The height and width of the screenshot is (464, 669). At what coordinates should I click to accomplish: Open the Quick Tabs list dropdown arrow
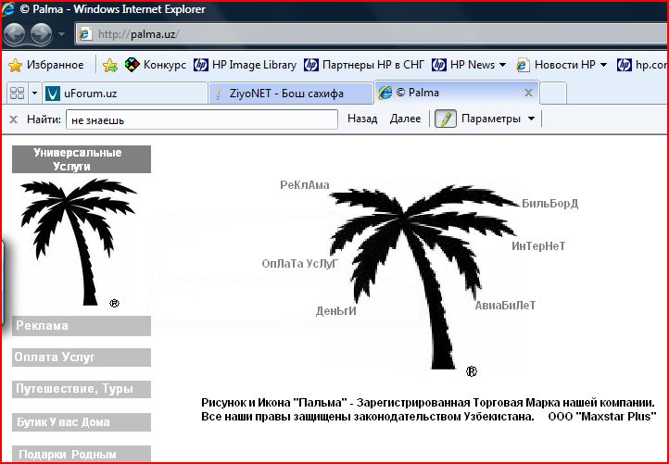[x=34, y=93]
